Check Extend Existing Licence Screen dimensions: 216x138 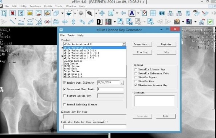coord(64,104)
